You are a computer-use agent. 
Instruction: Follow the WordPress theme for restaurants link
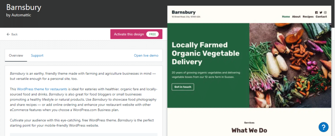(x=44, y=89)
